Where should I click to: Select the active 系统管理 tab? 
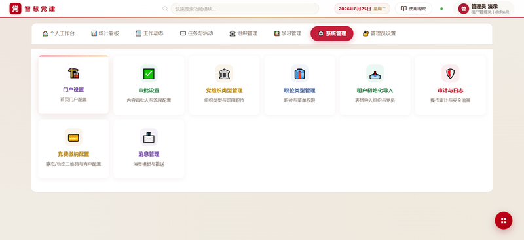click(x=332, y=33)
